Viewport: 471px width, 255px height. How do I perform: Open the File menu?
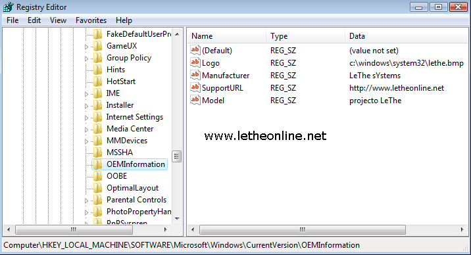pos(12,20)
